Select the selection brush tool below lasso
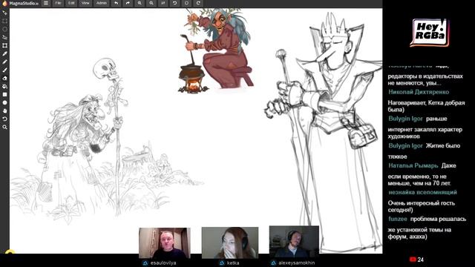Viewport: 475px width, 267px height. 4,38
